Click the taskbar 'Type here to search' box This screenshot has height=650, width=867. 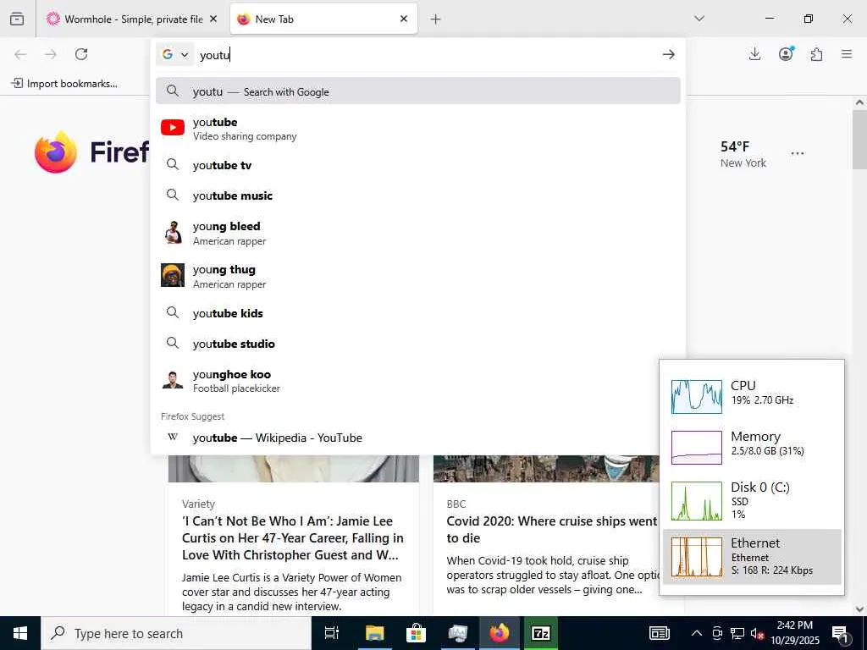[176, 633]
